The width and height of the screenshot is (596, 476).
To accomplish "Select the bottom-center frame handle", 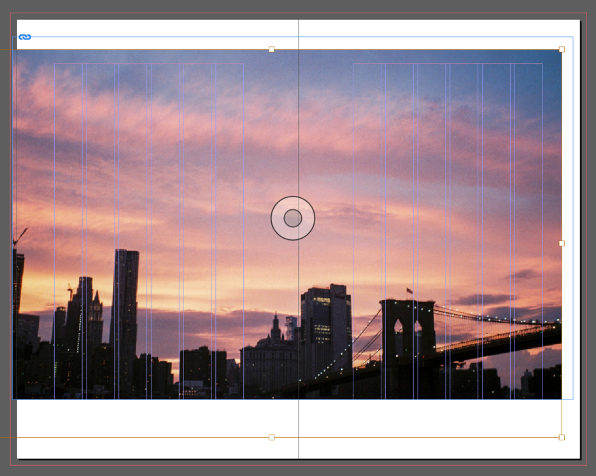I will pyautogui.click(x=271, y=437).
